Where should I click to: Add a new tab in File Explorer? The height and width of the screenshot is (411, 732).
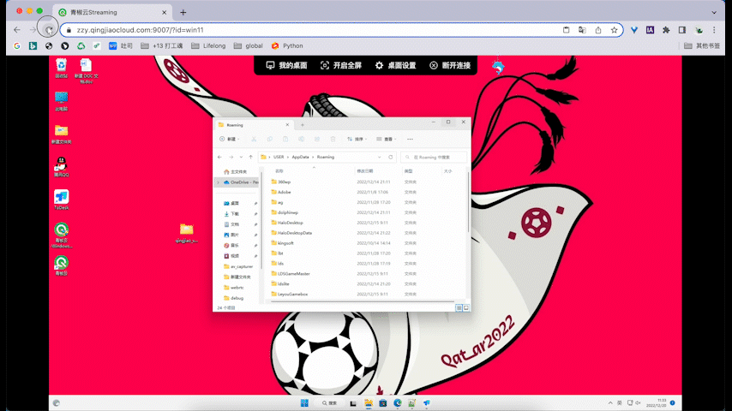[x=302, y=125]
